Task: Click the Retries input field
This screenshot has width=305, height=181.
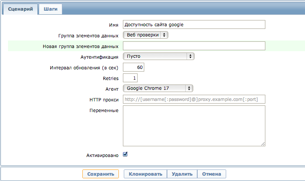Action: click(x=130, y=78)
